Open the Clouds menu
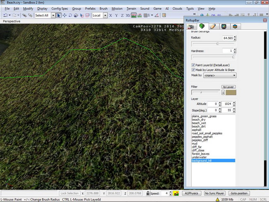Viewport: 269px width, 202px height. pyautogui.click(x=177, y=9)
